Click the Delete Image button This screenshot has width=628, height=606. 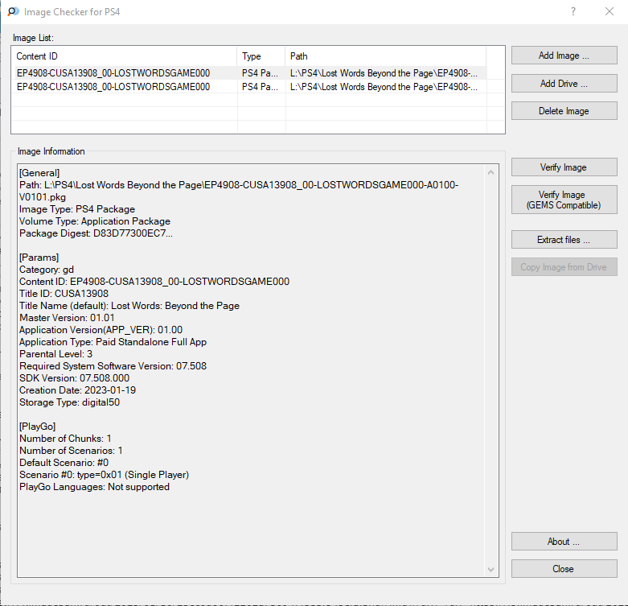(x=564, y=110)
